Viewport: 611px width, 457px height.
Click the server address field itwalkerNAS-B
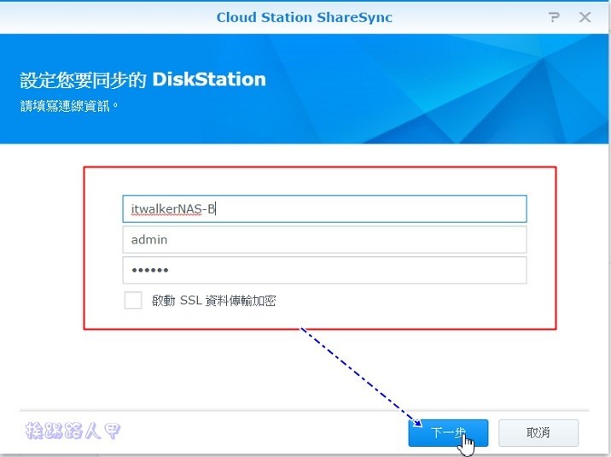tap(324, 209)
